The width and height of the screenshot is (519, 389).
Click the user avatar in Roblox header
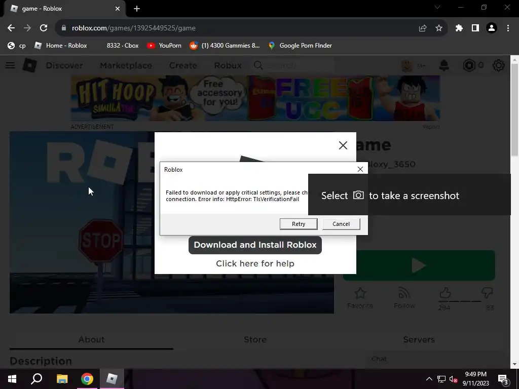(x=407, y=65)
